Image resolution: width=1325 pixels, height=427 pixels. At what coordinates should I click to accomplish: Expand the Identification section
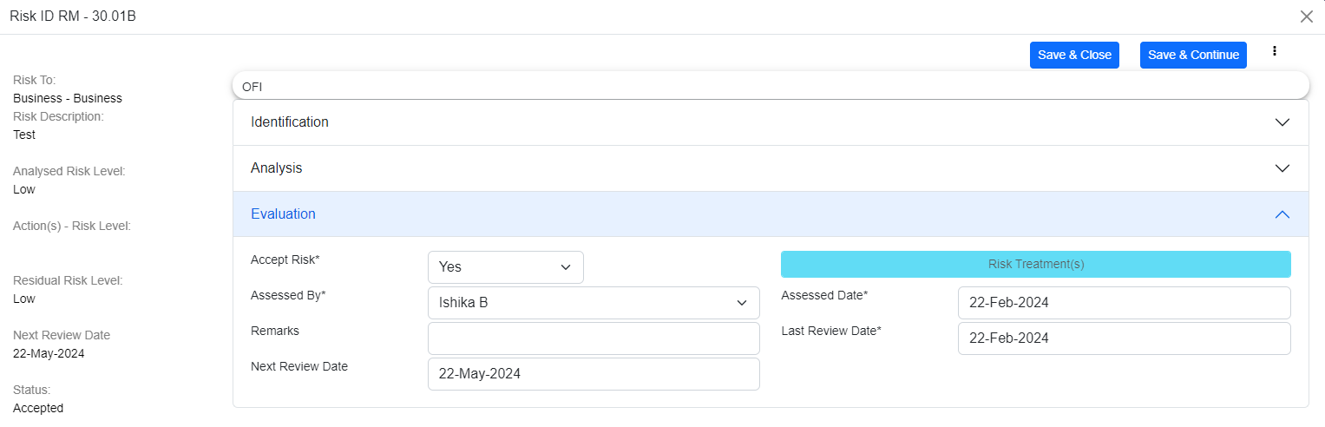point(290,122)
